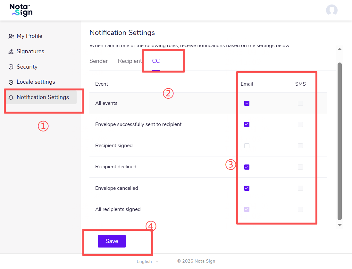The height and width of the screenshot is (269, 352).
Task: Click the scrollbar down arrow
Action: [340, 225]
